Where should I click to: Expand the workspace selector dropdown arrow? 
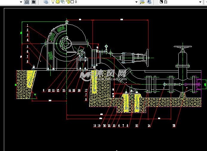[21, 2]
